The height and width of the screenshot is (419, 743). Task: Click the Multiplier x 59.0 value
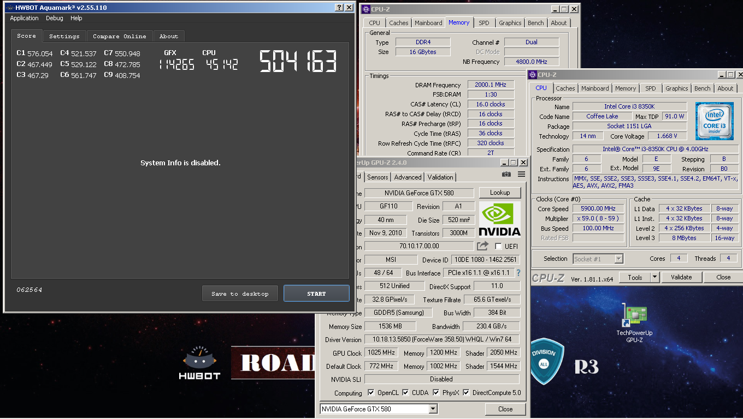pos(598,218)
